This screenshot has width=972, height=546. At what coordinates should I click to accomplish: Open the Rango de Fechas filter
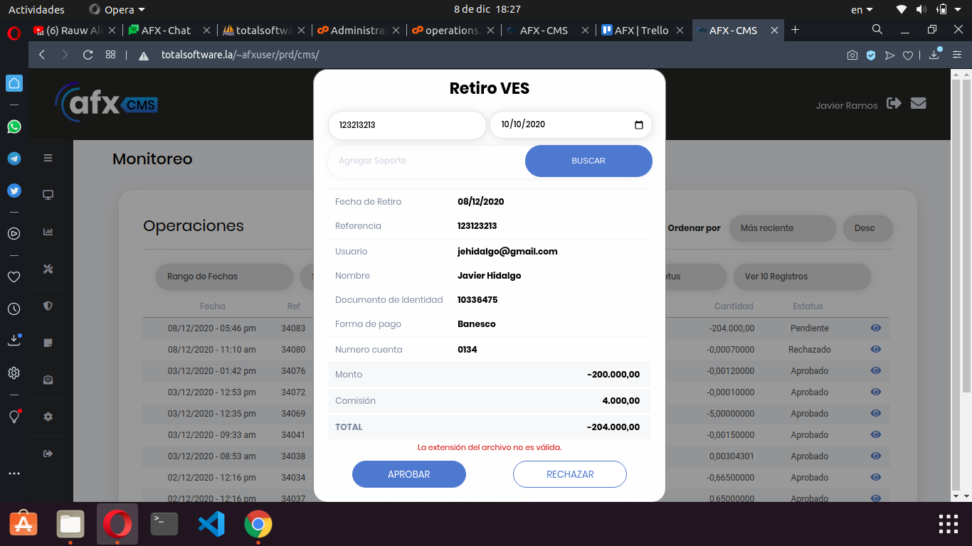(223, 277)
